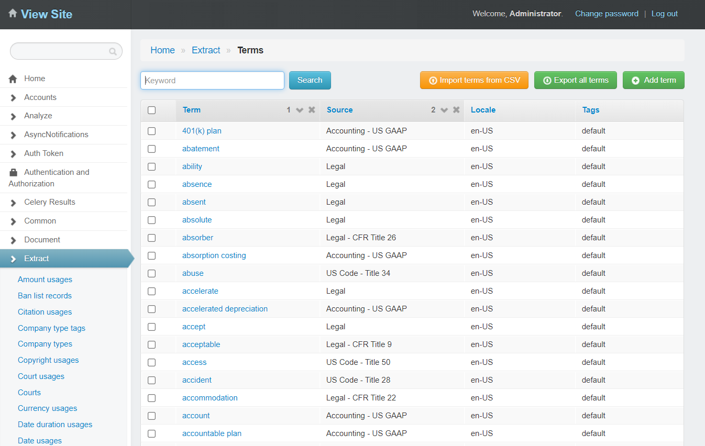Screen dimensions: 705x446
Task: Open Date usages sidebar item
Action: (x=40, y=441)
